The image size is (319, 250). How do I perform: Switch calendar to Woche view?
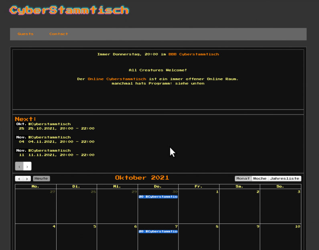260,179
